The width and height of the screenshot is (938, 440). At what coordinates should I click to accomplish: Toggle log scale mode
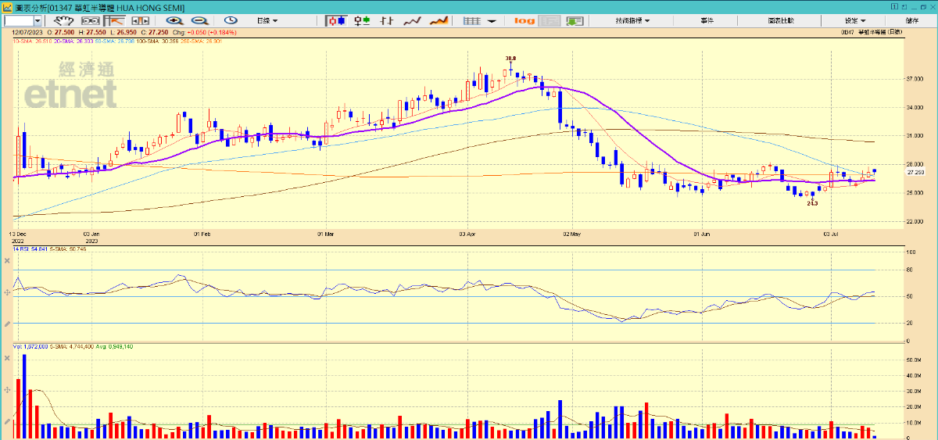tap(525, 20)
